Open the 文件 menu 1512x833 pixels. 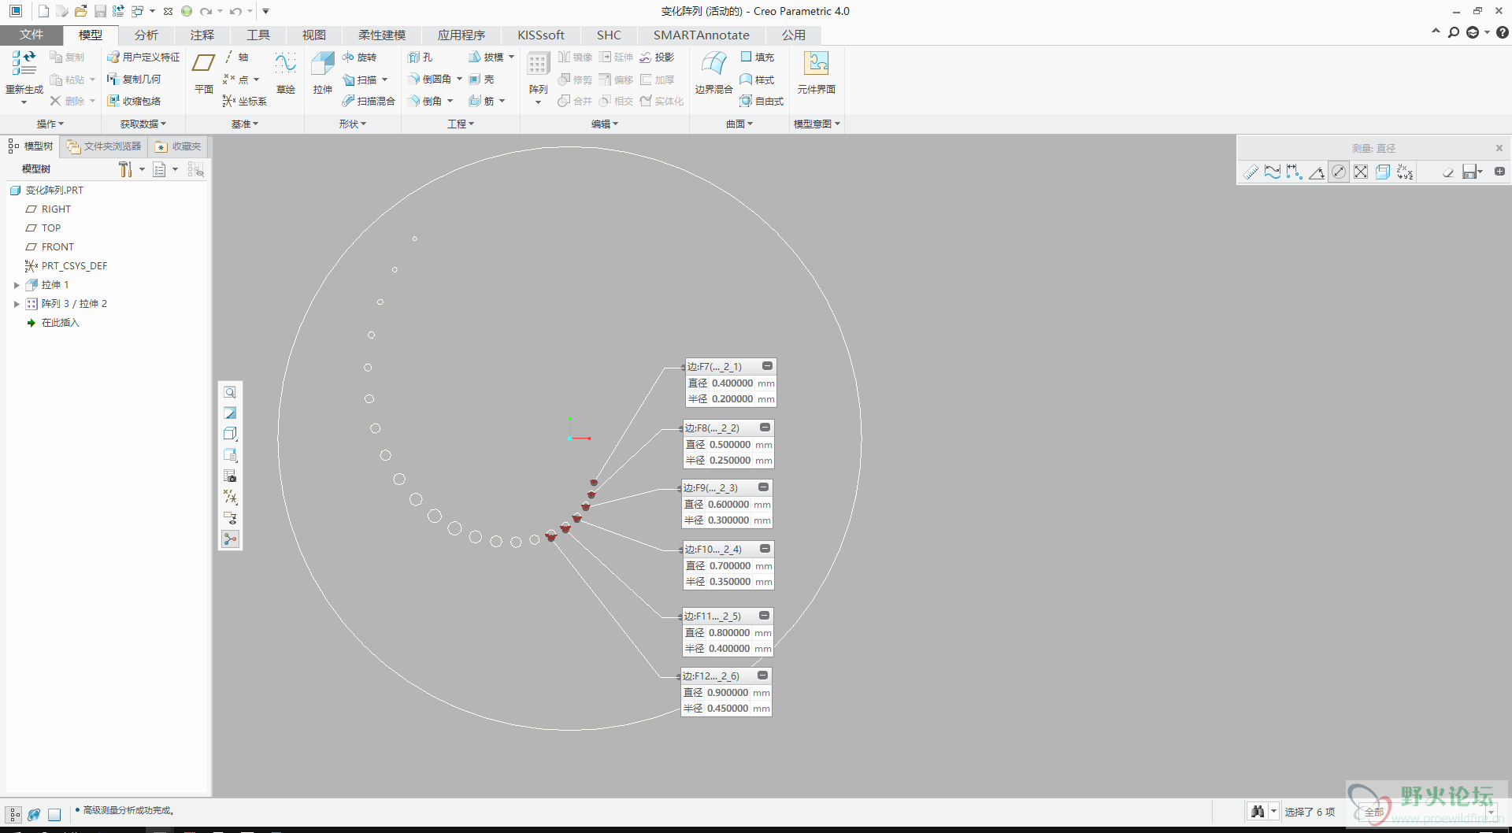click(31, 35)
